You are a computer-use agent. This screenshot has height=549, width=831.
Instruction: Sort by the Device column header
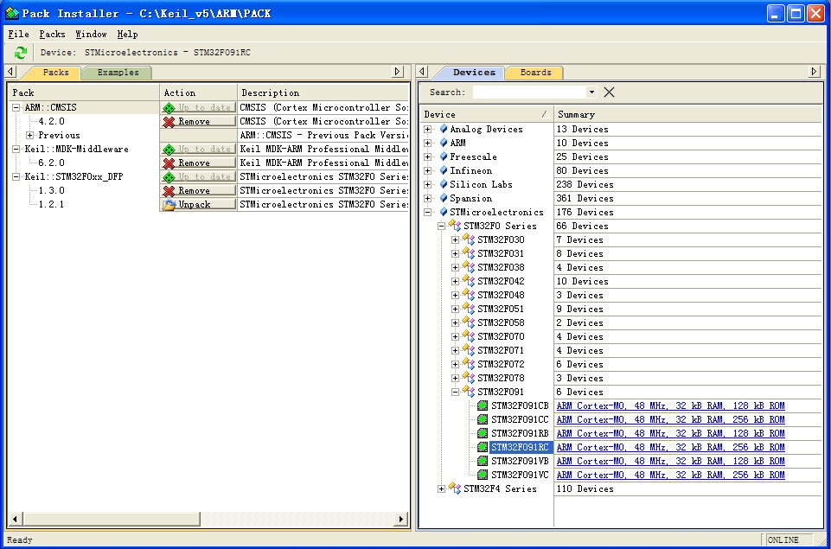[x=487, y=114]
